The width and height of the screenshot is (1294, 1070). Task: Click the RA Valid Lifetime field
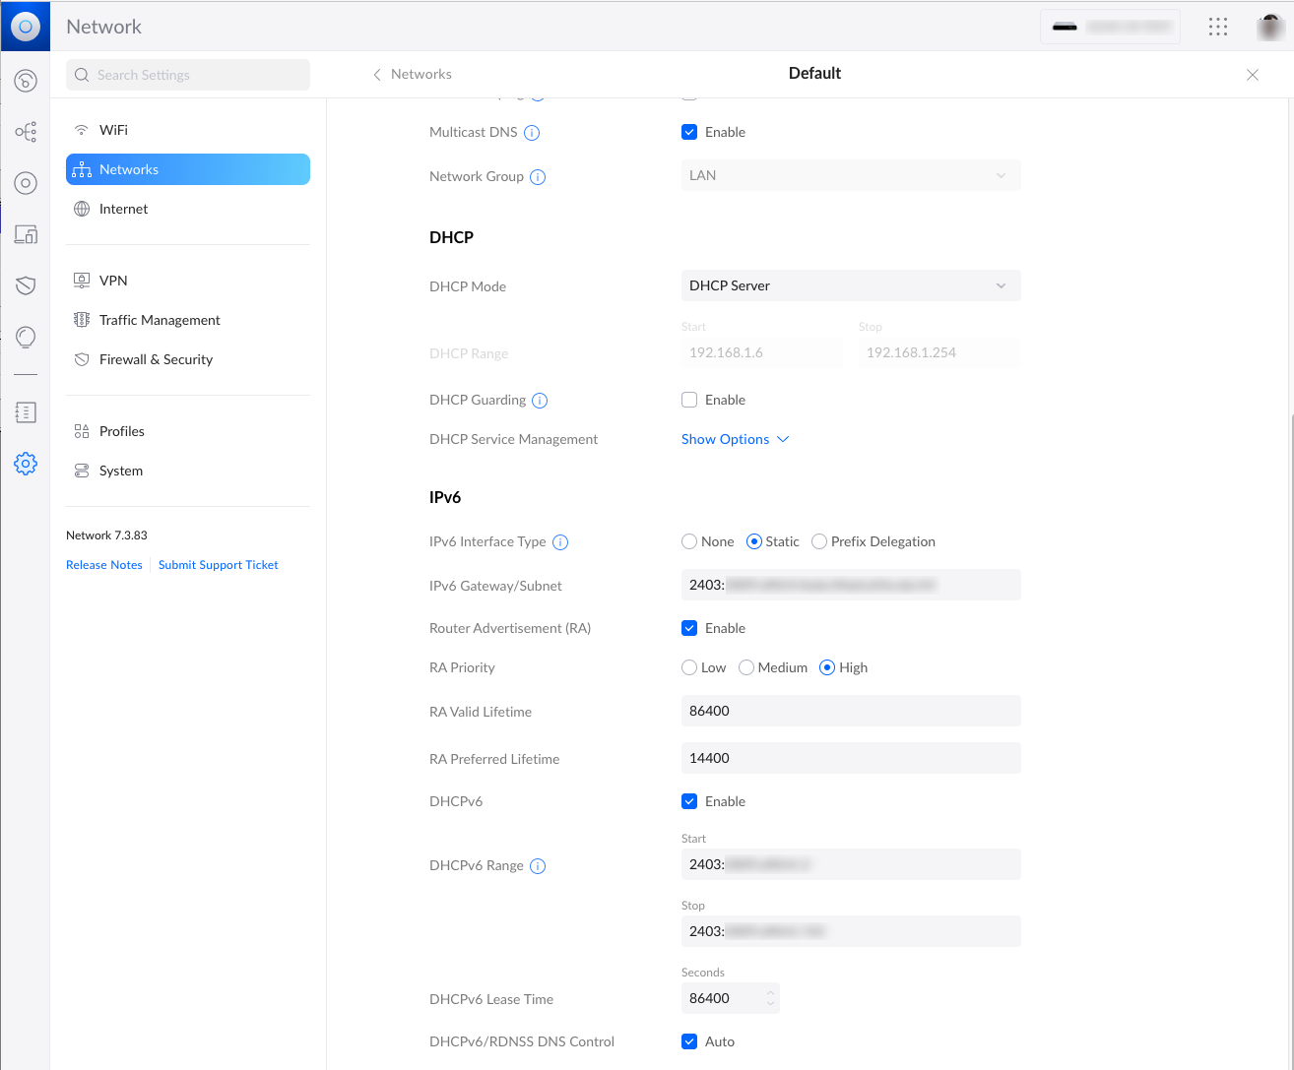click(850, 711)
